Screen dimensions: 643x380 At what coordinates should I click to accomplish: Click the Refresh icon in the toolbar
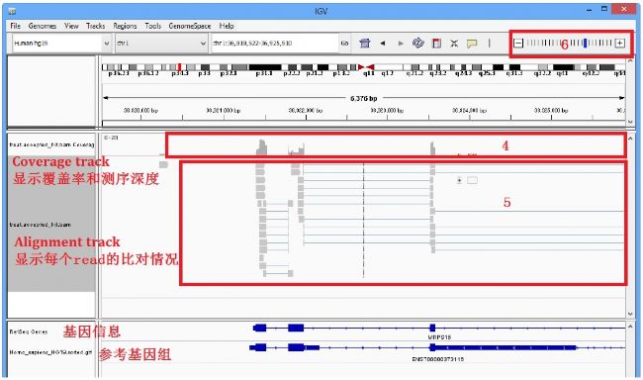coord(417,44)
